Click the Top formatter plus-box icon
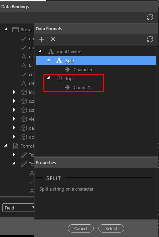The height and width of the screenshot is (237, 159). click(59, 78)
